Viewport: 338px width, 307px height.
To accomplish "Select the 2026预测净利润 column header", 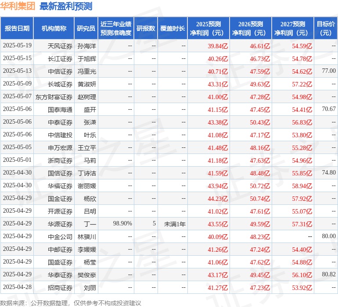I will coord(251,28).
